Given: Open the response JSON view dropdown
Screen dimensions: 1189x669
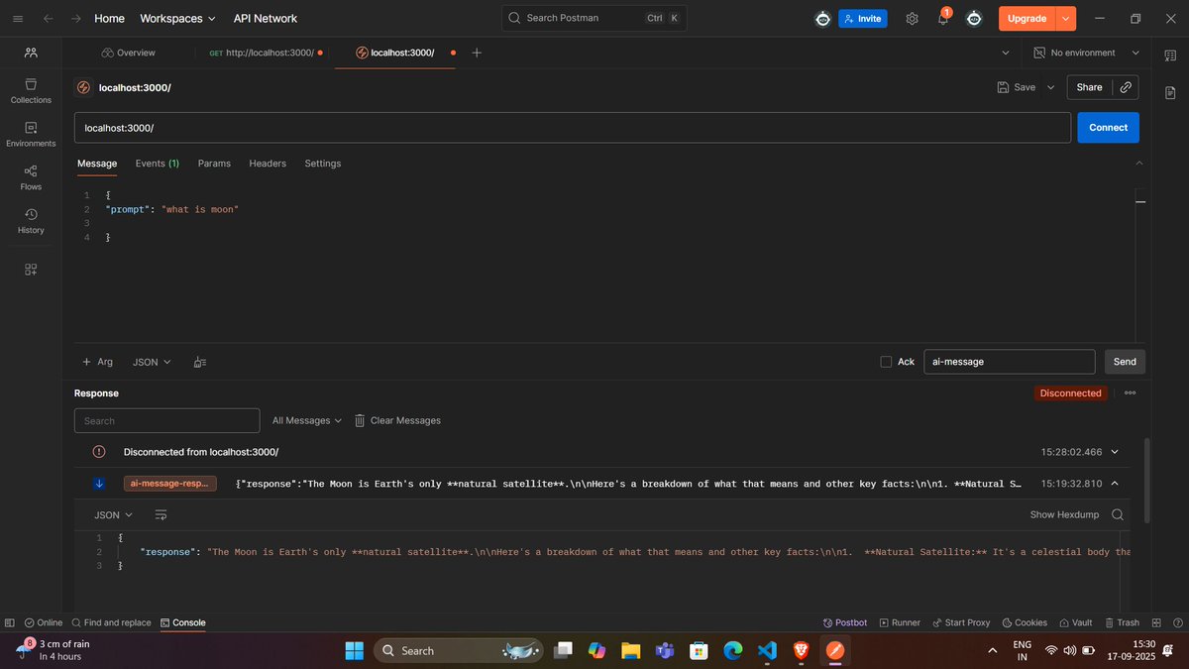Looking at the screenshot, I should click(113, 515).
